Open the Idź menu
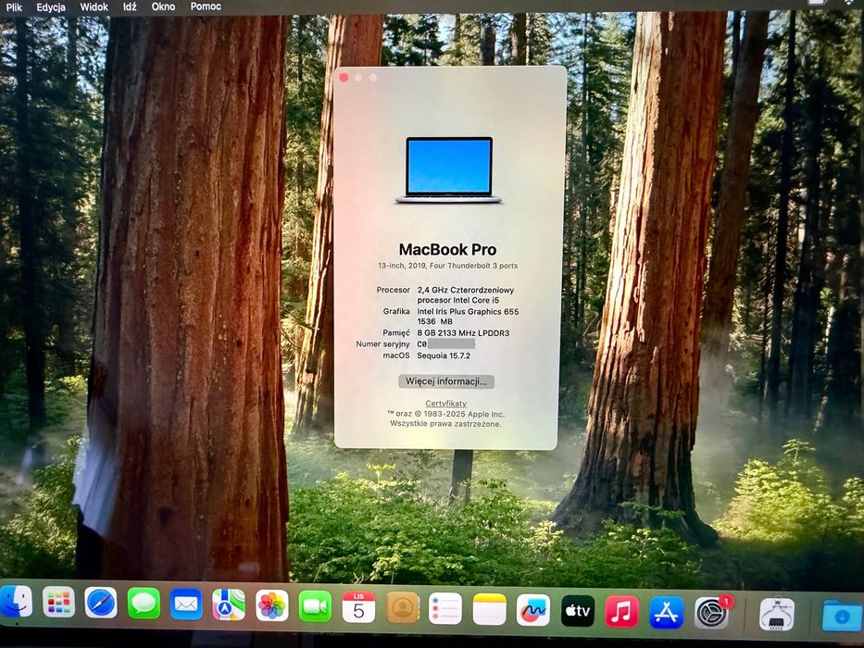The height and width of the screenshot is (648, 864). pyautogui.click(x=130, y=6)
